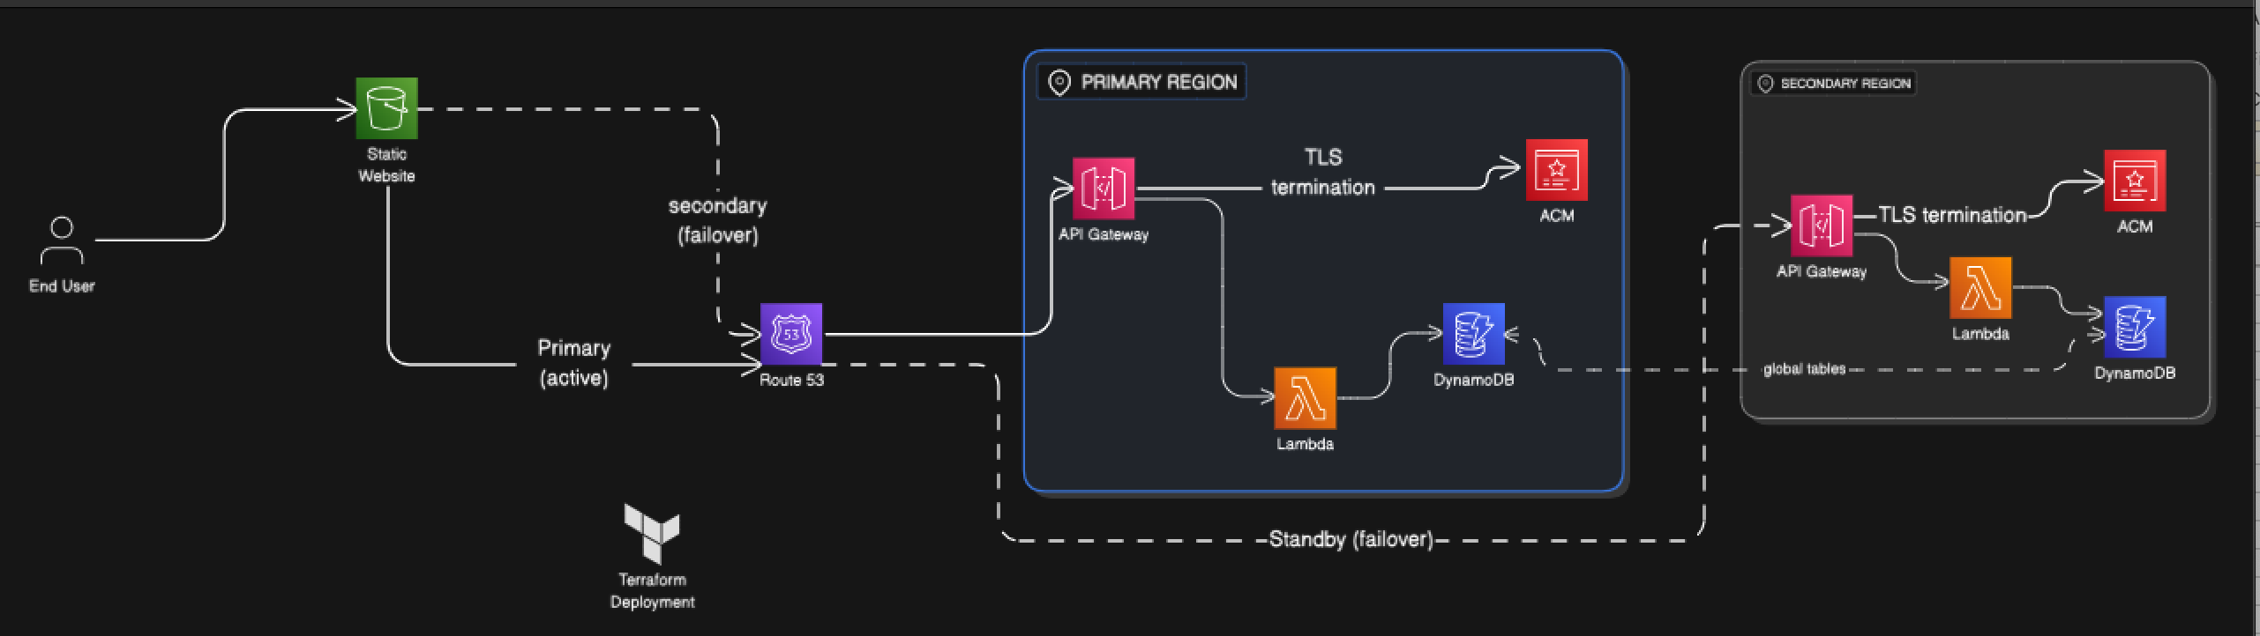Click 'Lambda' caption in Secondary Region
Viewport: 2260px width, 636px height.
coord(1980,334)
